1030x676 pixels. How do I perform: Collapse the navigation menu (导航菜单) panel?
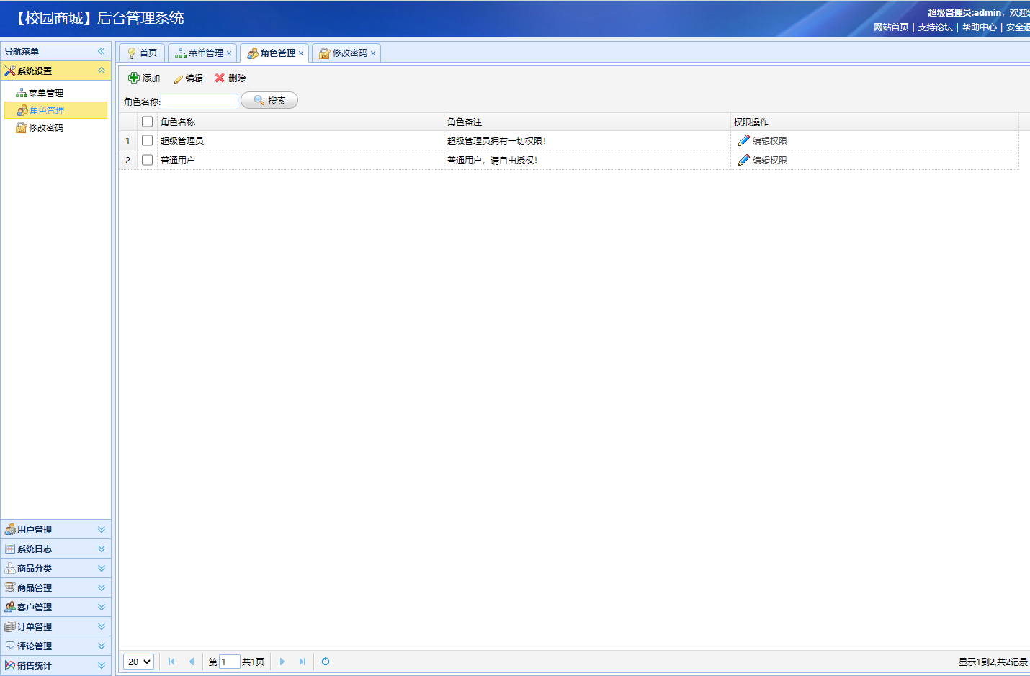tap(102, 51)
